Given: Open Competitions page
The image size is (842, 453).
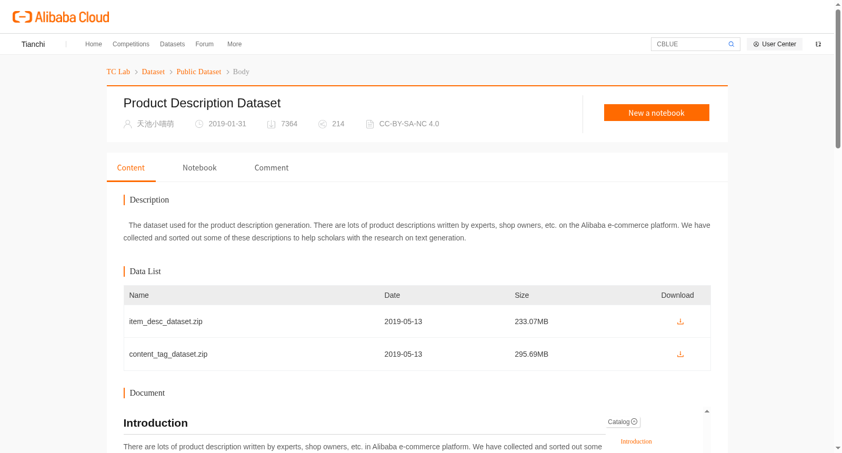Looking at the screenshot, I should click(x=131, y=44).
